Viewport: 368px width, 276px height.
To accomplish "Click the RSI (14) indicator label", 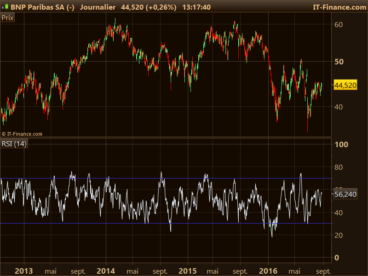I will coord(14,144).
